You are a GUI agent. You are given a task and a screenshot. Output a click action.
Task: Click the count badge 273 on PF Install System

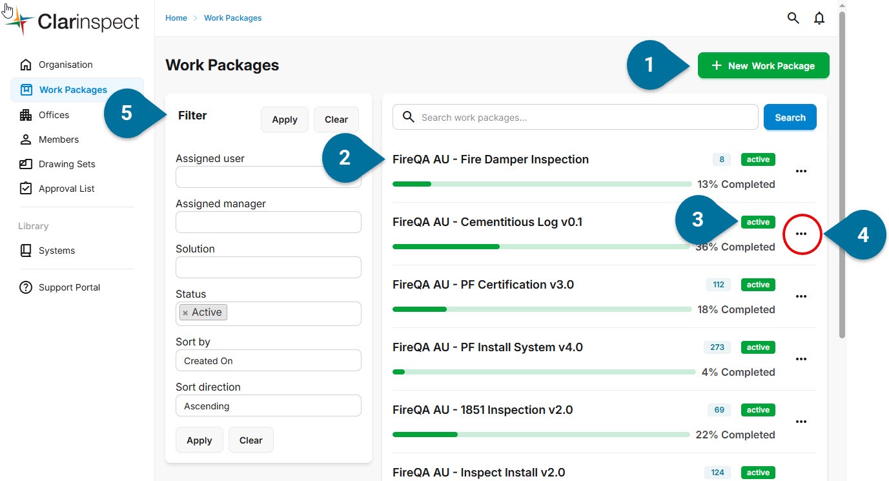717,347
